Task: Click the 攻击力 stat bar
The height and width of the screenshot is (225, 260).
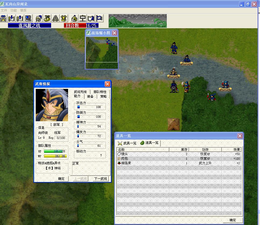Action: 90,107
